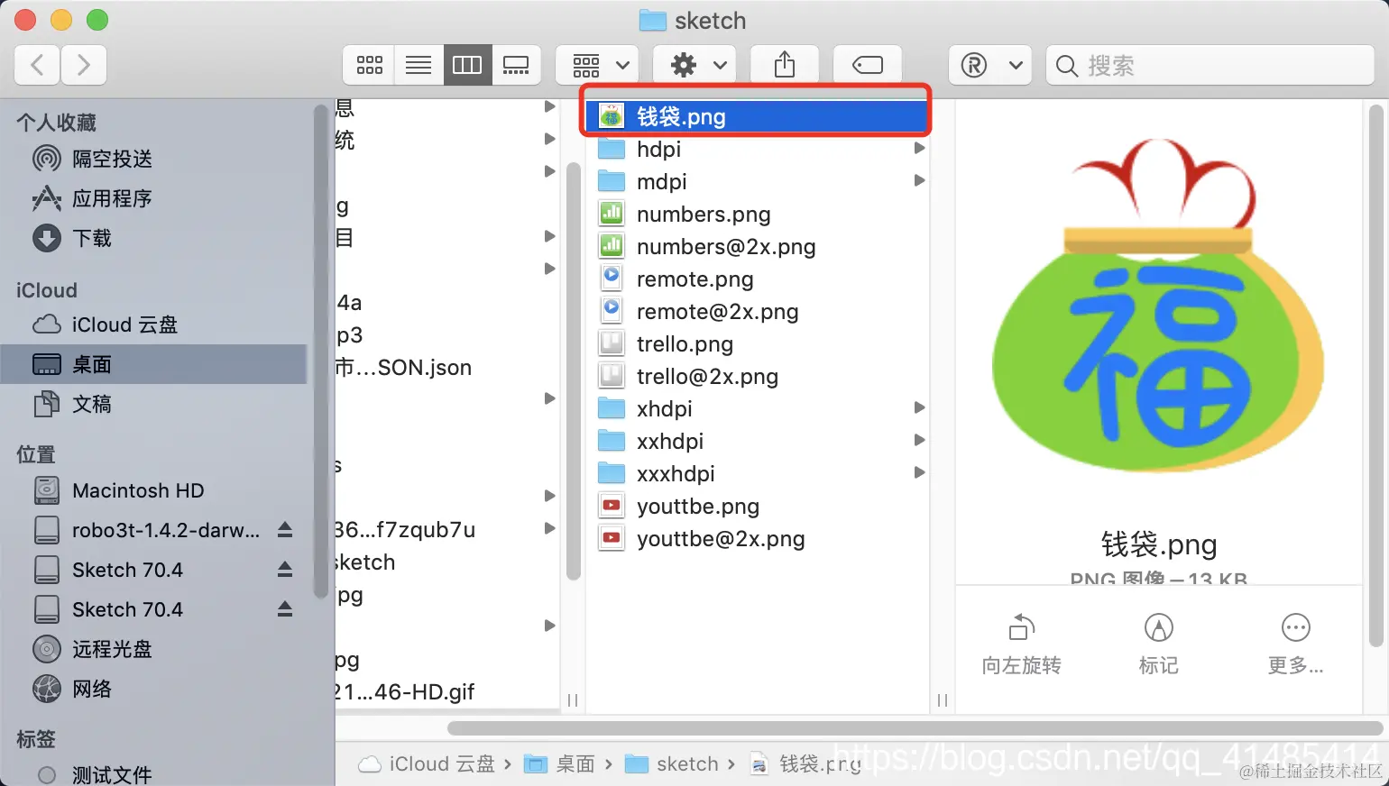Select the file trello@2x.png
The image size is (1389, 786).
756,376
